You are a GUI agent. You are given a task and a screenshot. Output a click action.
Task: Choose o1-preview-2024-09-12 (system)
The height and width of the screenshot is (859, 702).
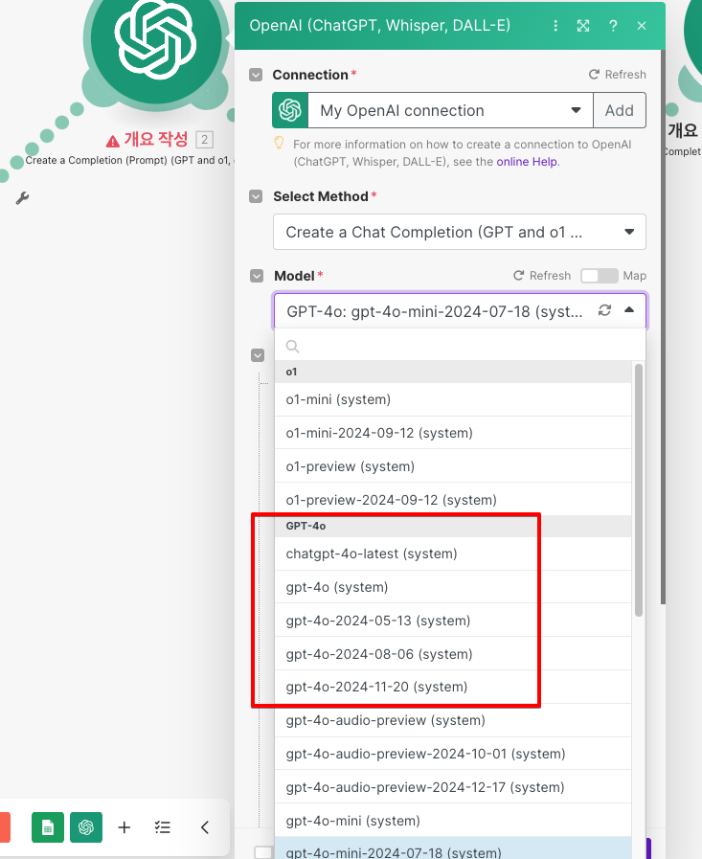pyautogui.click(x=453, y=500)
